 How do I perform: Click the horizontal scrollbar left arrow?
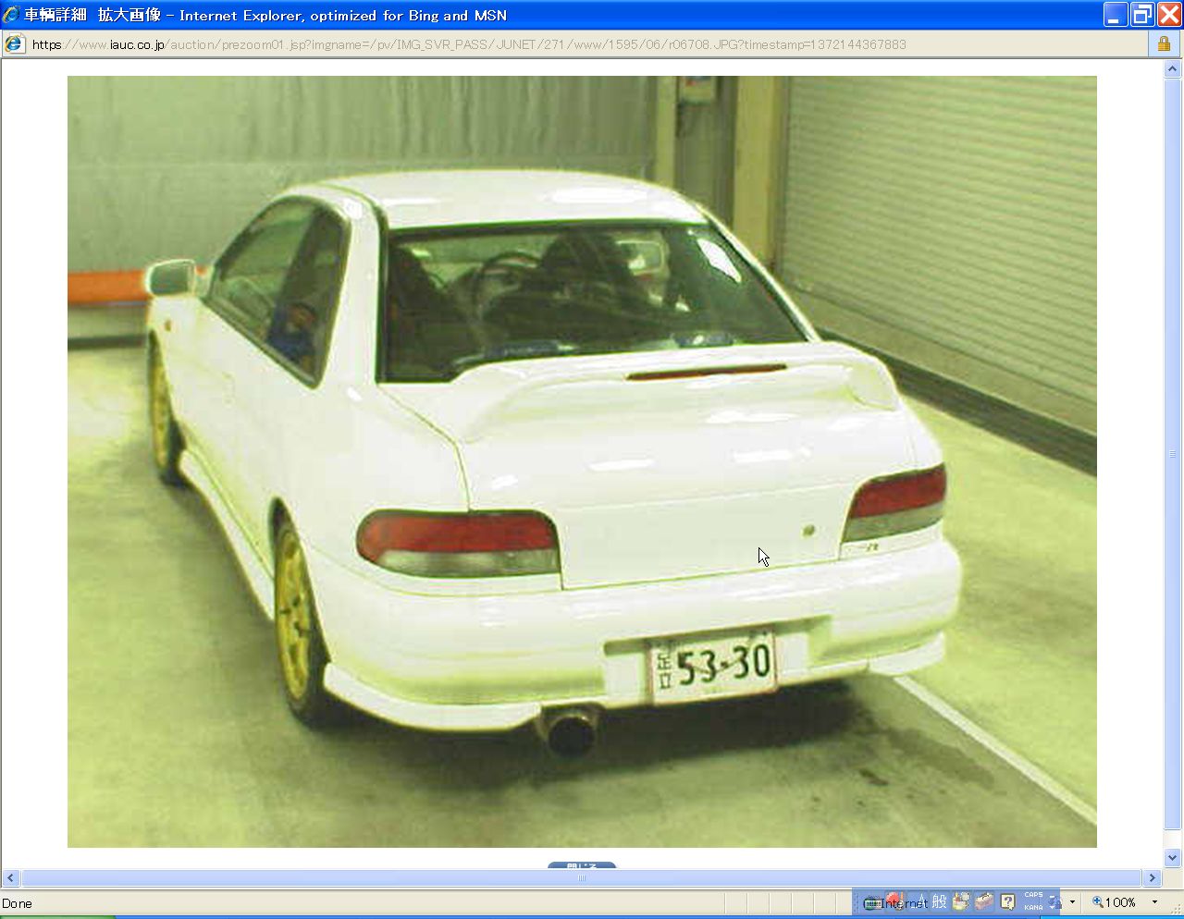pos(11,878)
